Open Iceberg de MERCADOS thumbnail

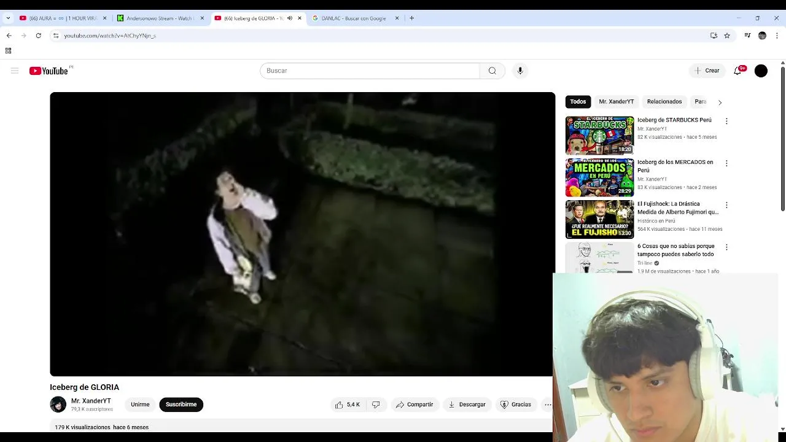click(599, 177)
